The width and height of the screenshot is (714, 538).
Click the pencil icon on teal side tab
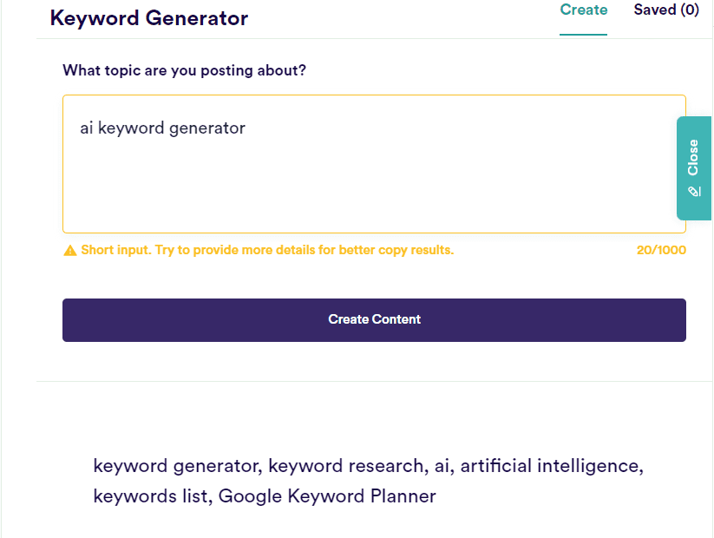[693, 191]
